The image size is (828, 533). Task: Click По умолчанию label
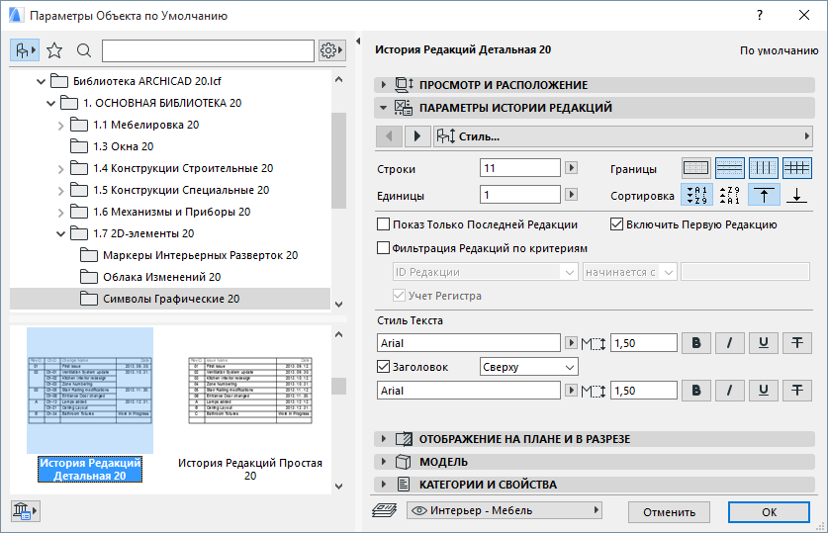coord(779,50)
